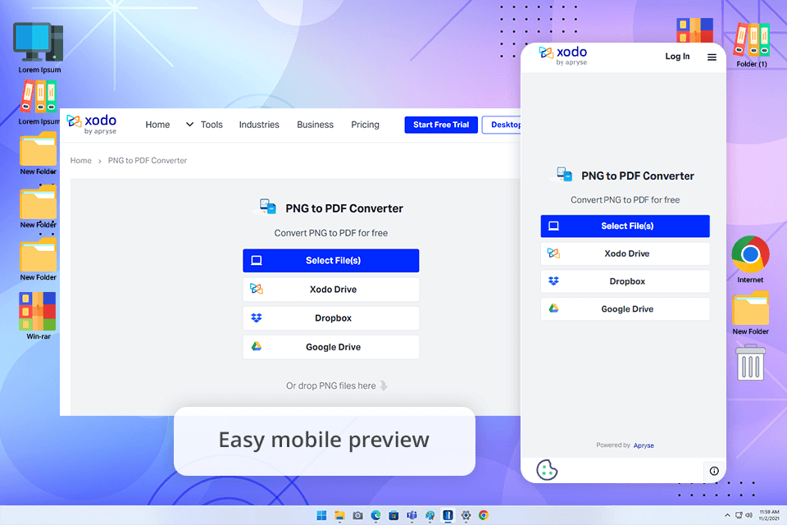Open Microsoft Teams from the taskbar
Screen dimensions: 787x525
pos(412,515)
